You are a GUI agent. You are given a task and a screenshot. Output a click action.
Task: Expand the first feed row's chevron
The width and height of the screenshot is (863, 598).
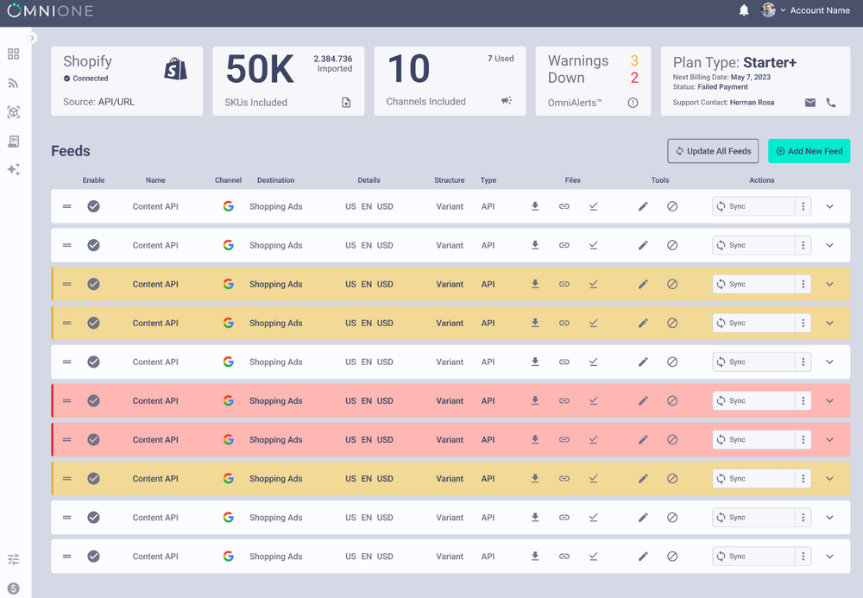(829, 206)
